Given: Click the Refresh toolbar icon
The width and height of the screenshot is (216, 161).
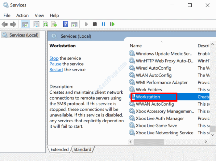Looking at the screenshot, I should (x=45, y=24).
